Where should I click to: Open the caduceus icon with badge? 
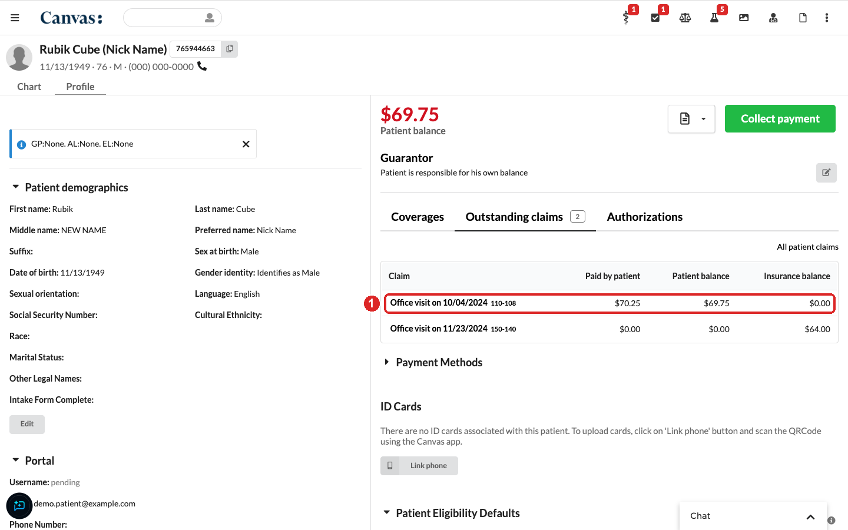(626, 18)
